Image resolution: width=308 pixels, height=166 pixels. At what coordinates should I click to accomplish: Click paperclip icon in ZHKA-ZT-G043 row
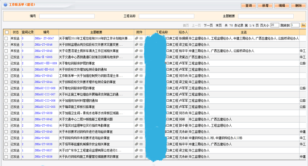137,76
